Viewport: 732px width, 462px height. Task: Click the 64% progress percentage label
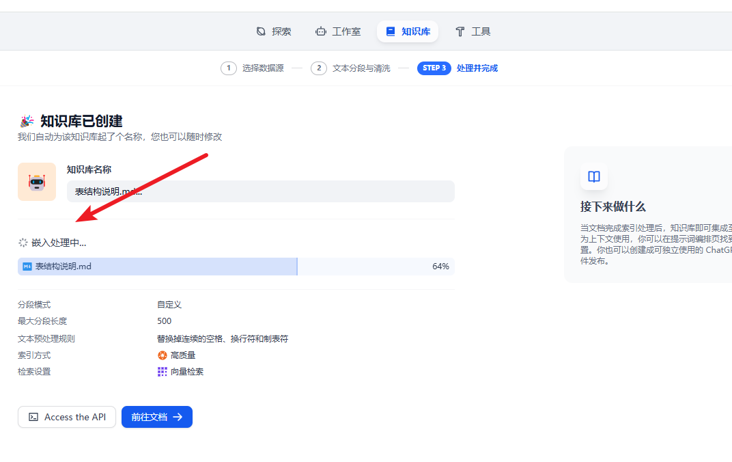point(440,267)
